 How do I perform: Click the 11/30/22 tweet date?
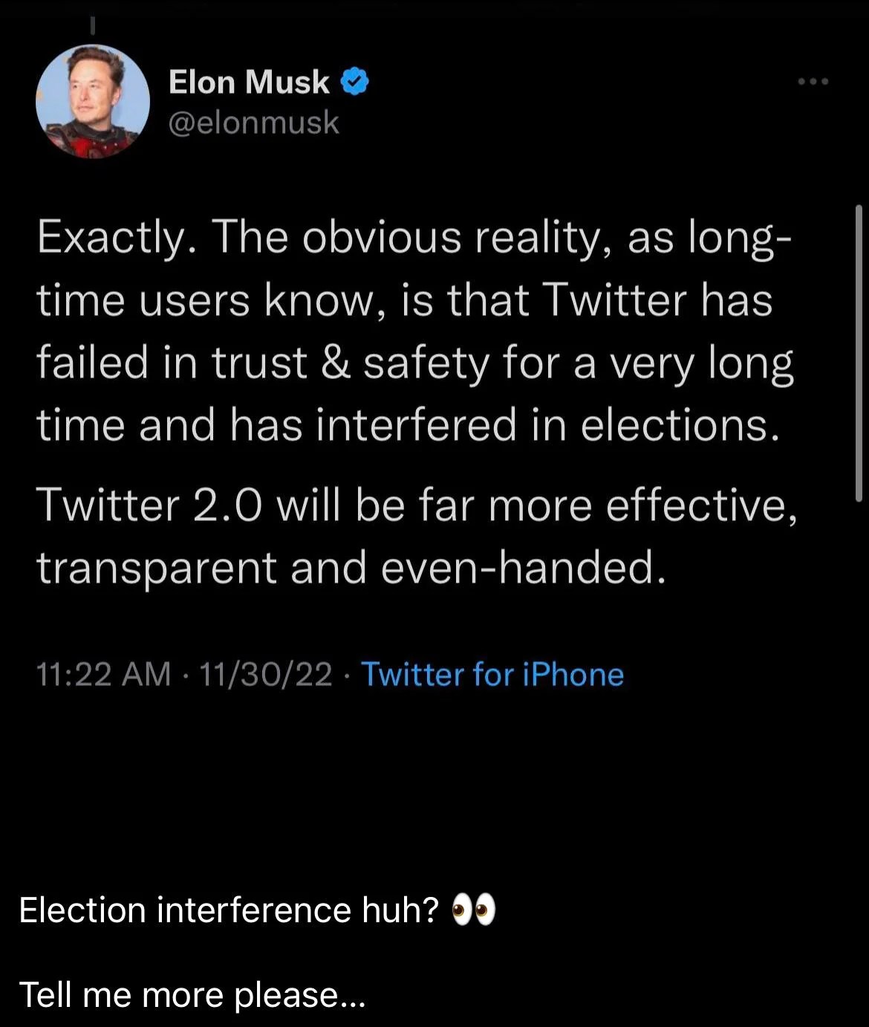(x=265, y=675)
